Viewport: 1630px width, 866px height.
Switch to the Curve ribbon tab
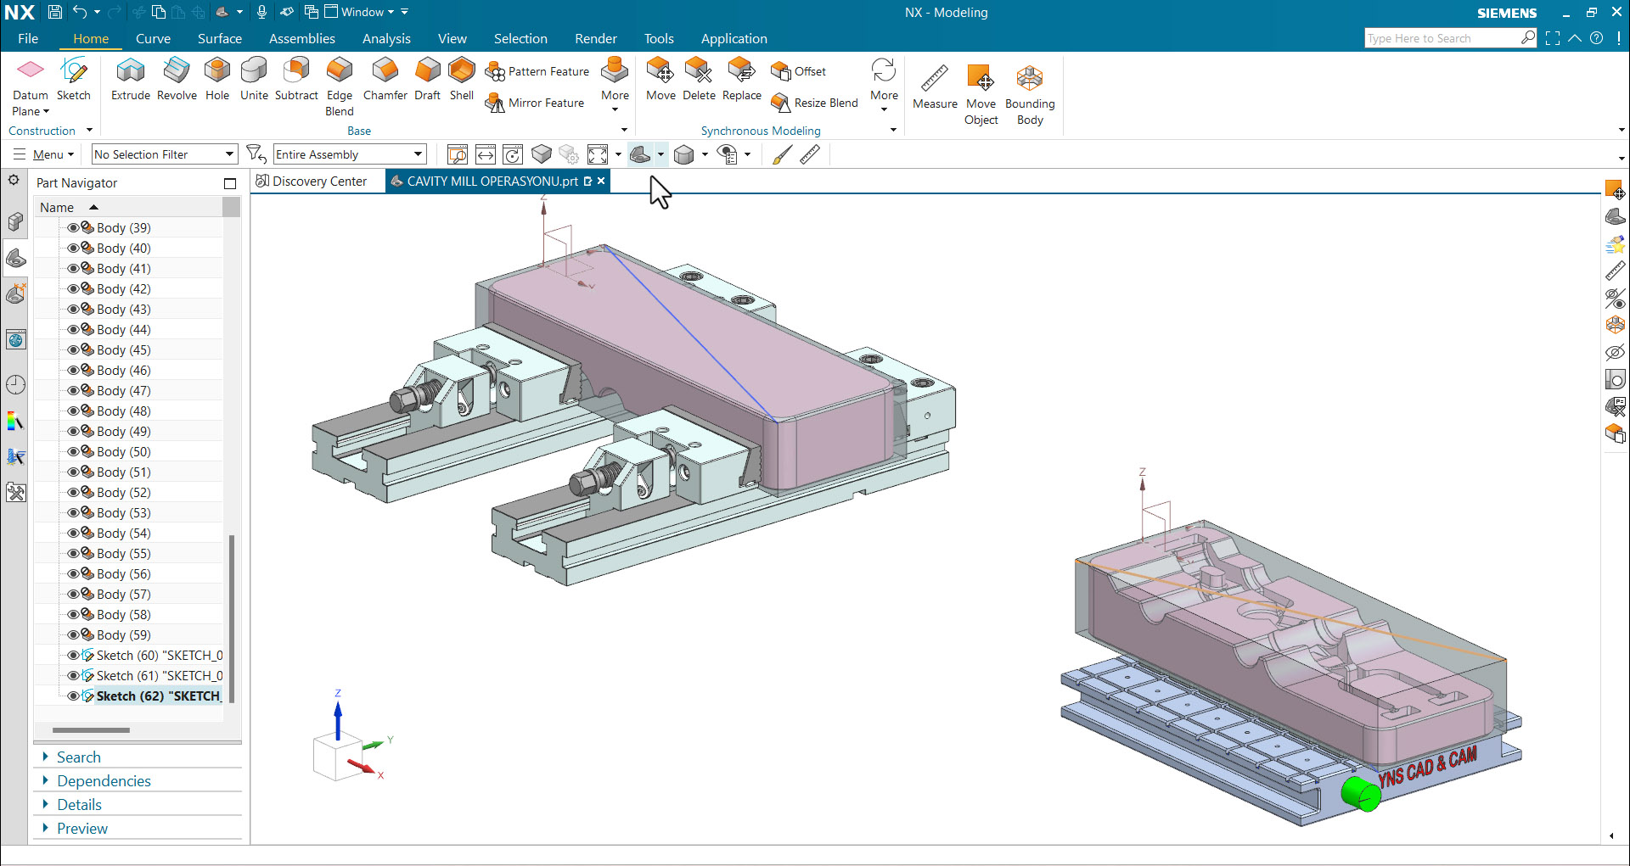tap(153, 38)
